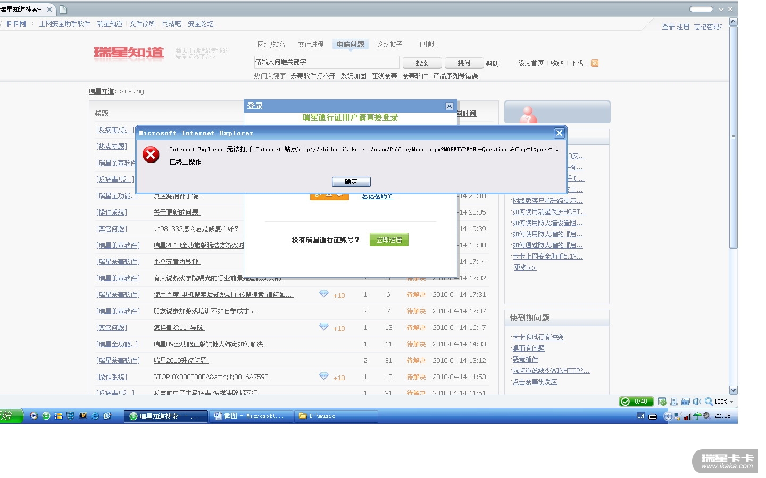Select the 电脑问题 search tab
The image size is (766, 478).
[x=351, y=45]
